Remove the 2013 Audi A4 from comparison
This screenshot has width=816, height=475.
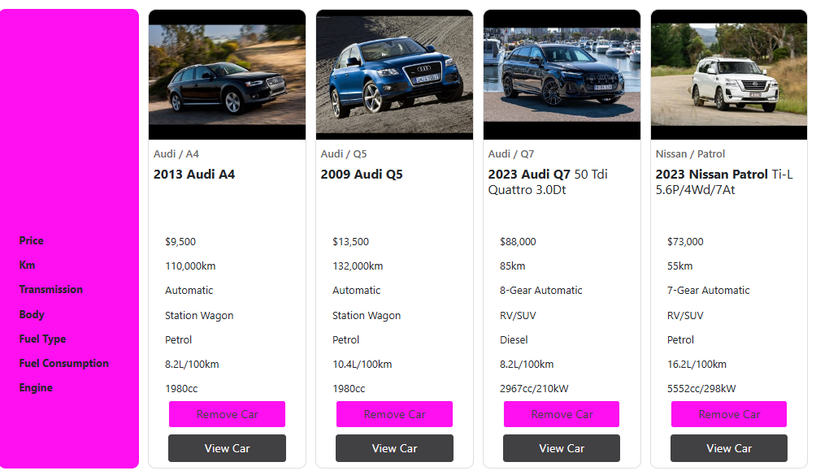[x=227, y=414]
